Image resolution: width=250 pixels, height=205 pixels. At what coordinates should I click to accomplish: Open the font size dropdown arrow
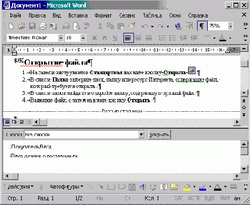pos(83,38)
